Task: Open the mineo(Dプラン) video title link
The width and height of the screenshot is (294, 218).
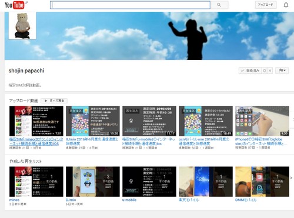Action: coord(36,142)
